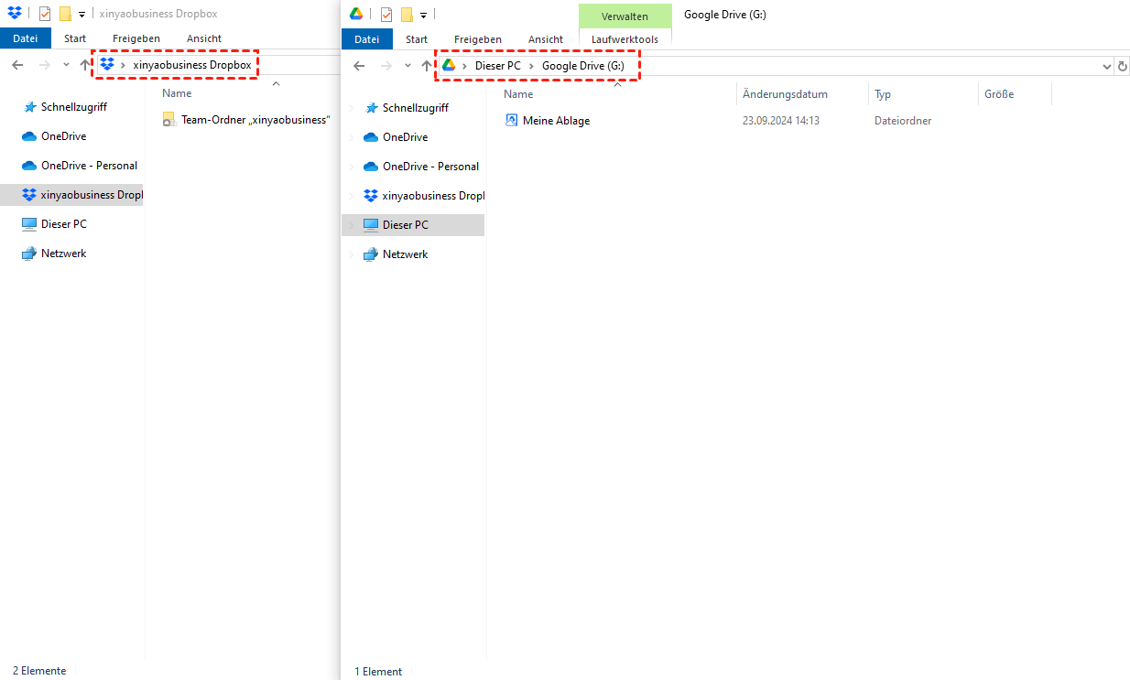Click the Dateiordner type cell
This screenshot has width=1130, height=680.
tap(903, 121)
